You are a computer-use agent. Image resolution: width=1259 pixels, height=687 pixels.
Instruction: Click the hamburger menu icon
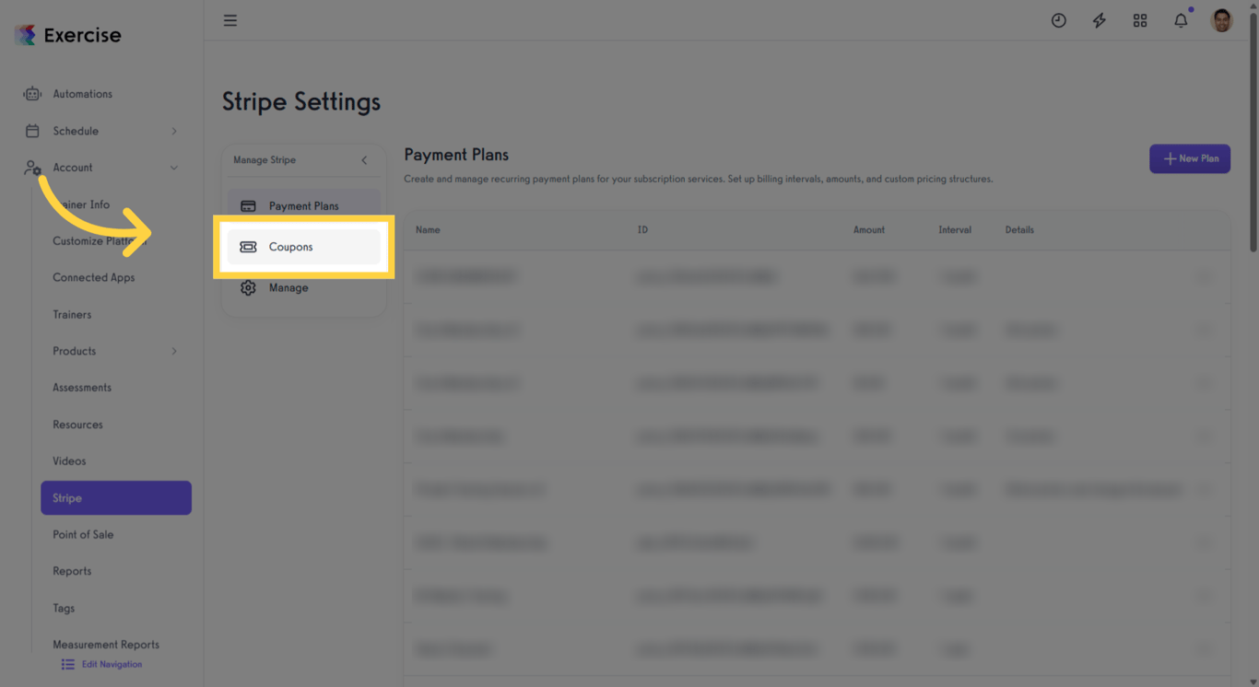[x=229, y=19]
